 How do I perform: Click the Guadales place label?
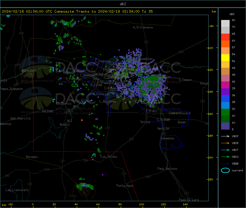coord(146,59)
